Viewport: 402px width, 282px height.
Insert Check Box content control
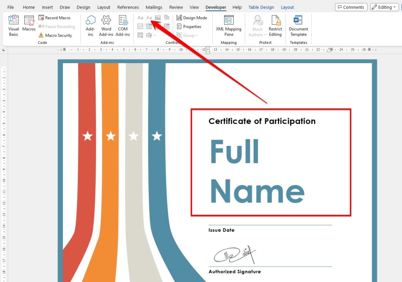[140, 26]
